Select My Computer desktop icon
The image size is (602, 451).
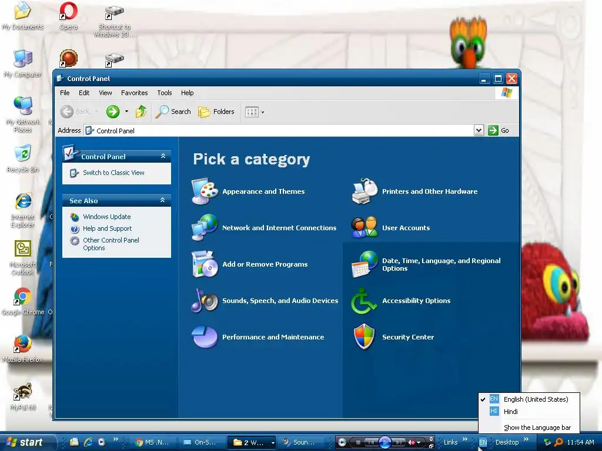coord(23,63)
